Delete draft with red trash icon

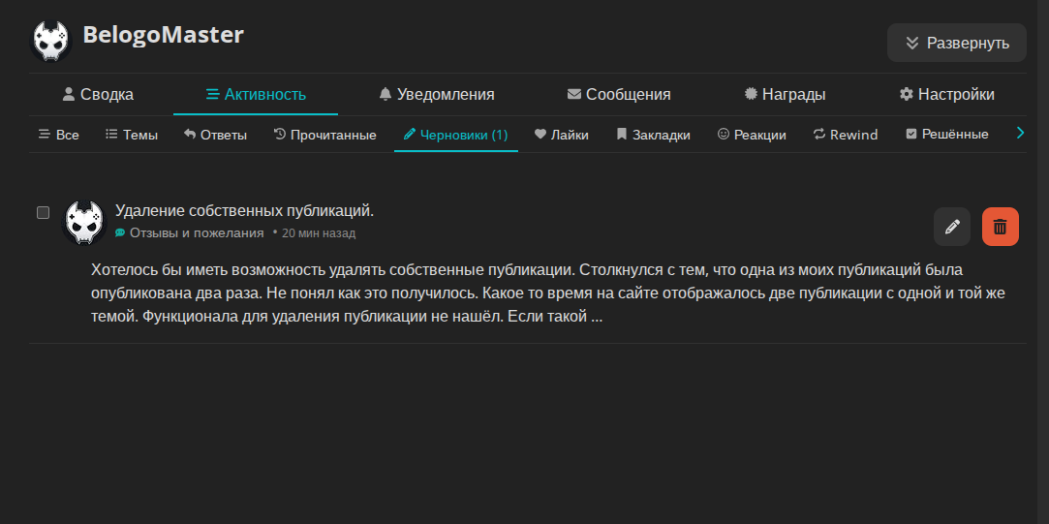tap(1000, 227)
